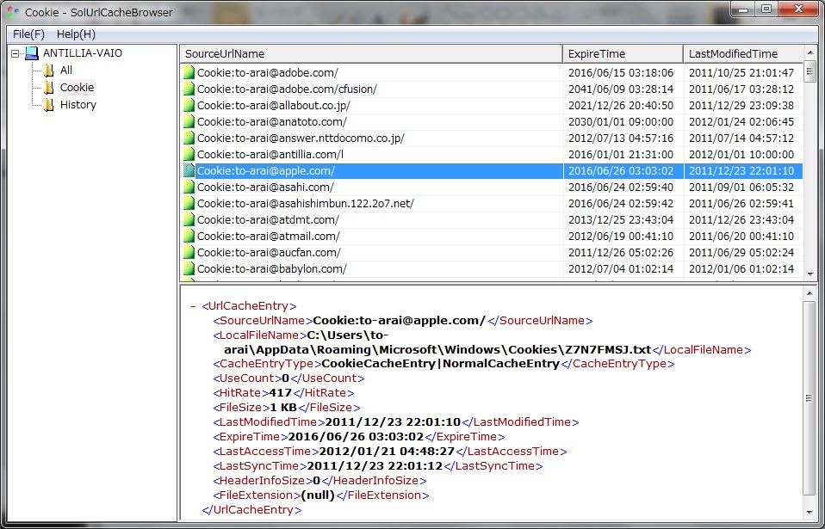Click LastAccessTime value 2012/01/21 04:48:27
The image size is (825, 529).
point(387,452)
